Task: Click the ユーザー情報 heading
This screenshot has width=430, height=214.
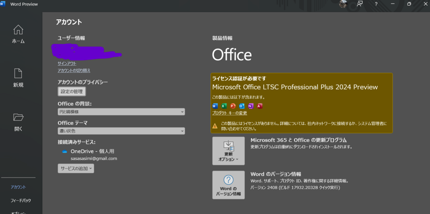Action: (x=71, y=38)
